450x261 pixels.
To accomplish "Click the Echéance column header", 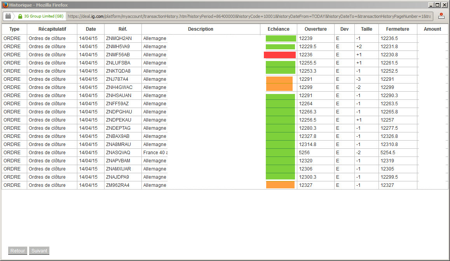I will 278,29.
